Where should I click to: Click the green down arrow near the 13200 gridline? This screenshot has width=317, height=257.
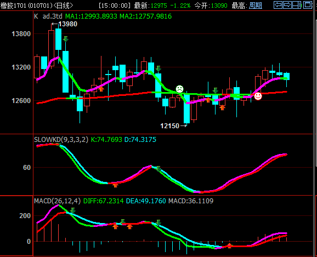pyautogui.click(x=158, y=68)
